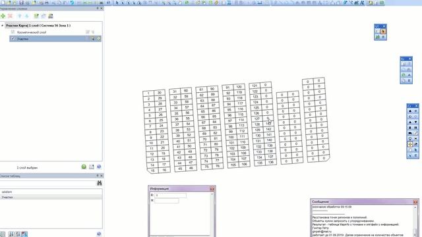This screenshot has height=237, width=422.
Task: Click the green globe icon in middle palette
Action: click(404, 75)
